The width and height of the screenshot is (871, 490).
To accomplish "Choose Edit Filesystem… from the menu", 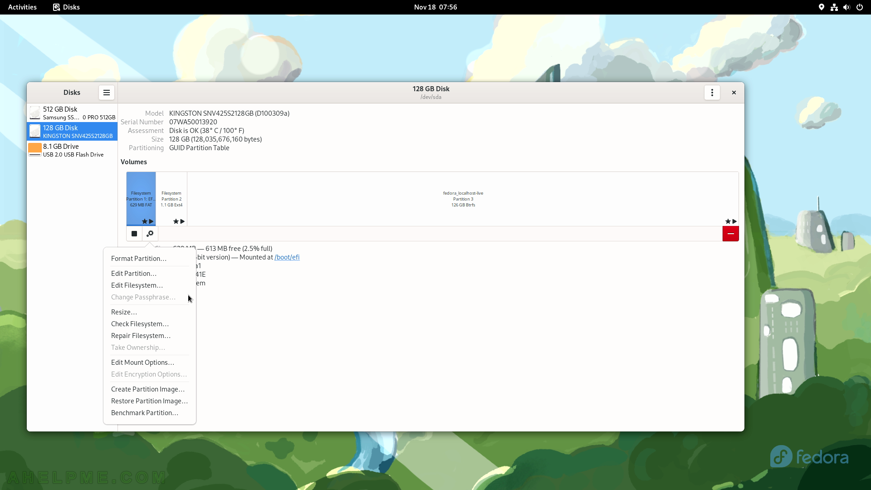I will point(150,285).
